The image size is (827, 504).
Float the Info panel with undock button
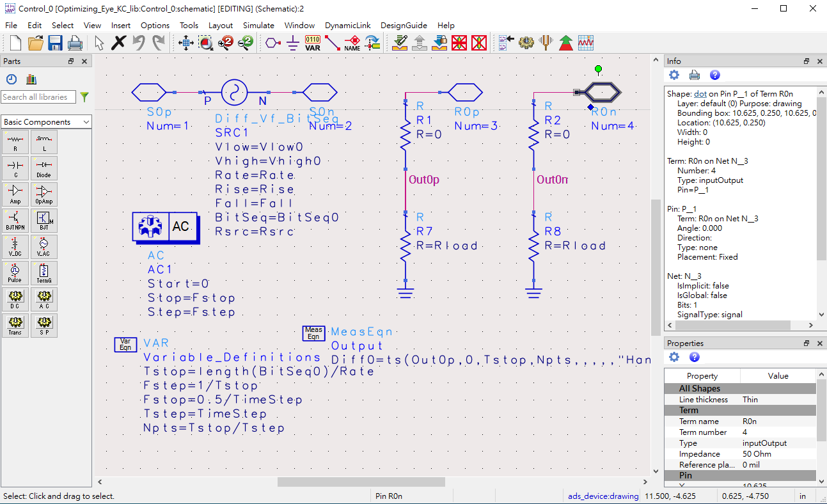[x=807, y=61]
